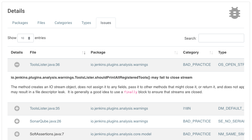Expand details for SonarQube.java:26 row
Screen dimensions: 252x140
(17, 121)
